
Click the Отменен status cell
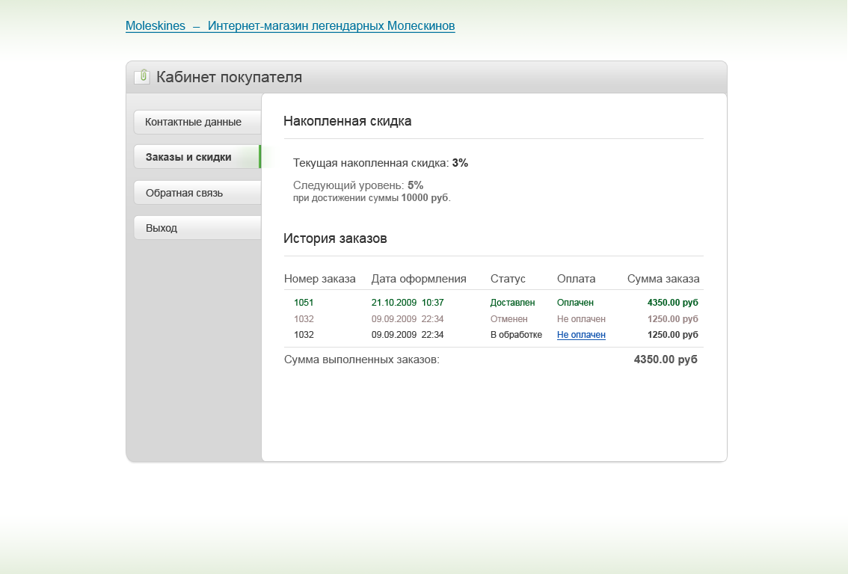pyautogui.click(x=509, y=319)
